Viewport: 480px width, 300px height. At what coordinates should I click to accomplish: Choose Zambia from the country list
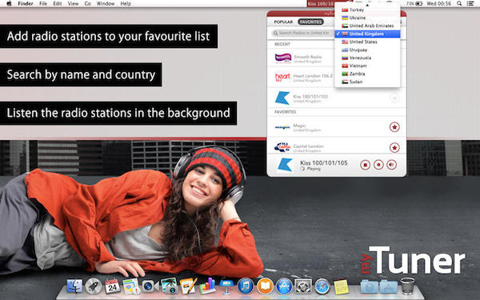coord(367,74)
